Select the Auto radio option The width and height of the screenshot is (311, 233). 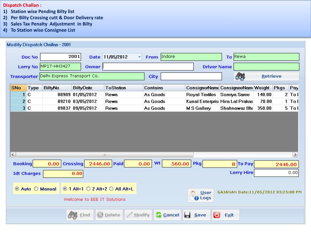click(17, 189)
